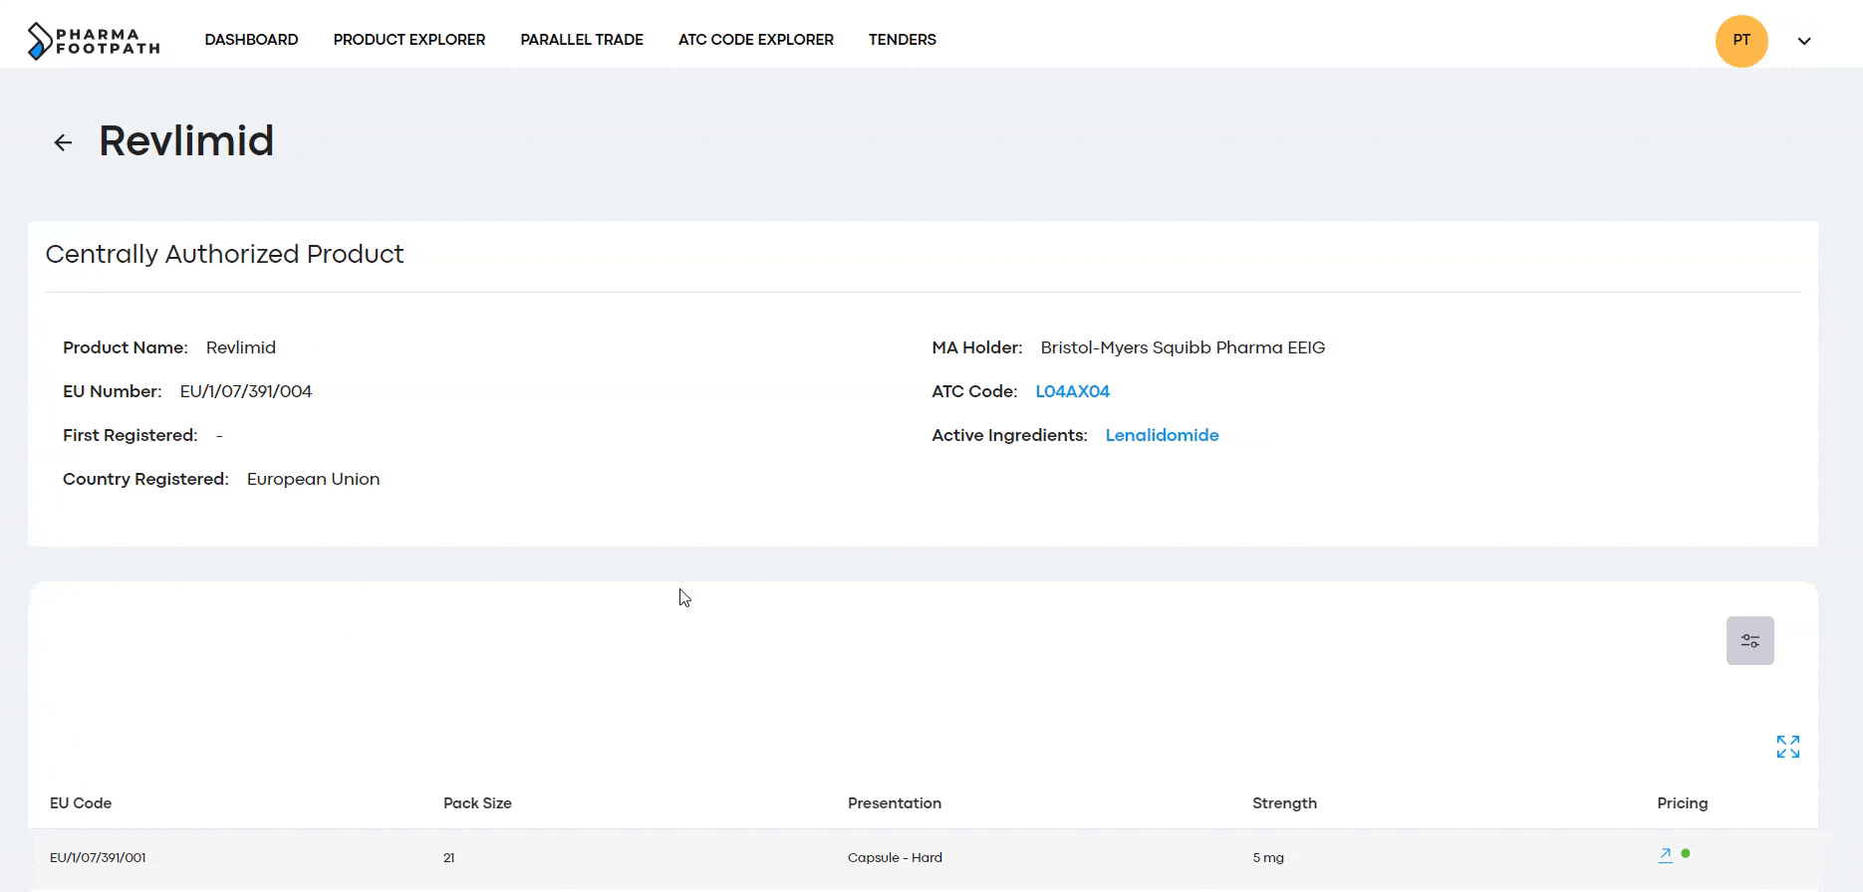
Task: Click the green pricing status dot
Action: (x=1686, y=853)
